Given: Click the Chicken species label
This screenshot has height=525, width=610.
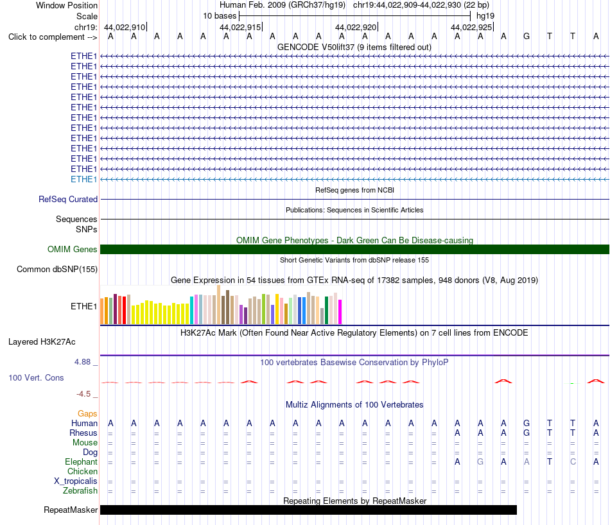Looking at the screenshot, I should click(82, 471).
